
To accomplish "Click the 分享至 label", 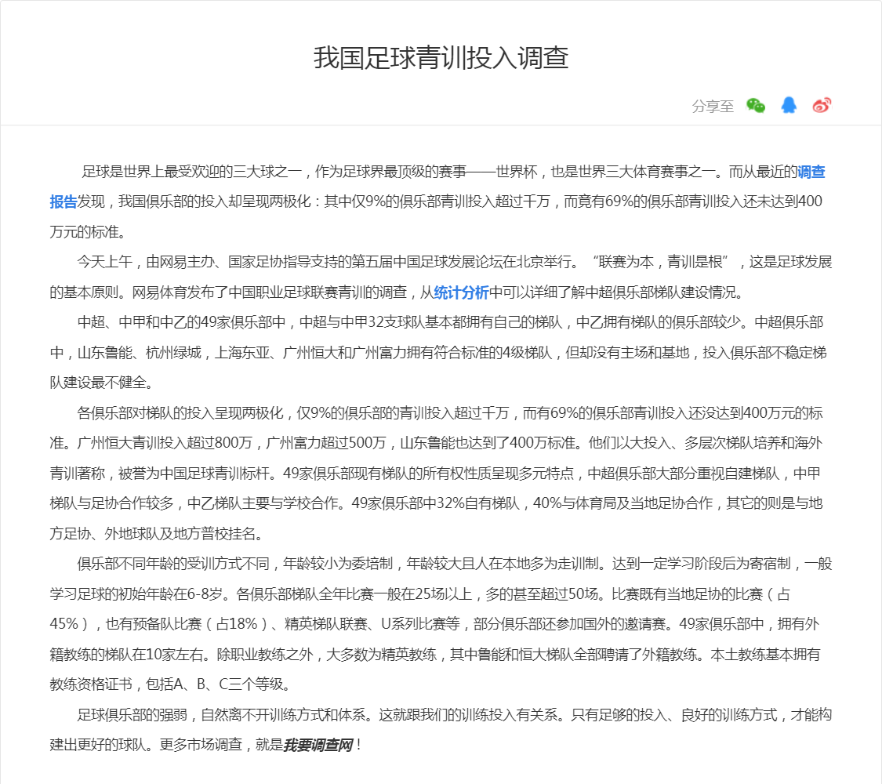I will coord(713,106).
